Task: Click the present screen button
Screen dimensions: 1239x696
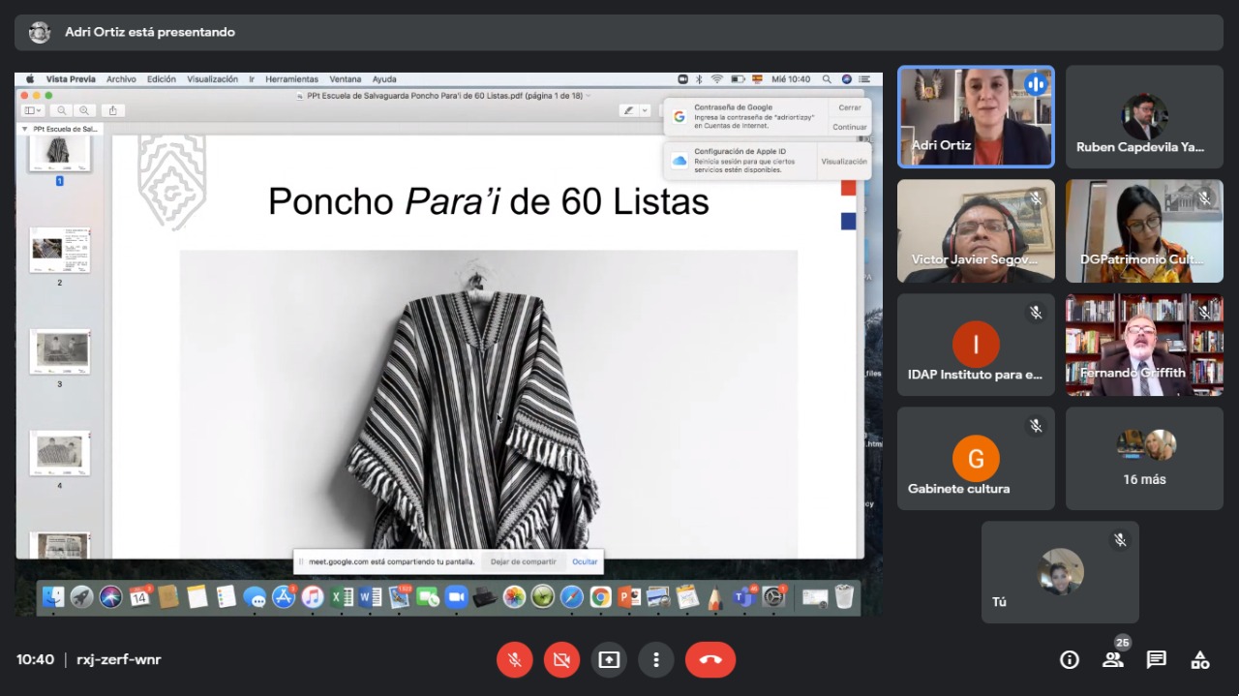Action: click(609, 660)
